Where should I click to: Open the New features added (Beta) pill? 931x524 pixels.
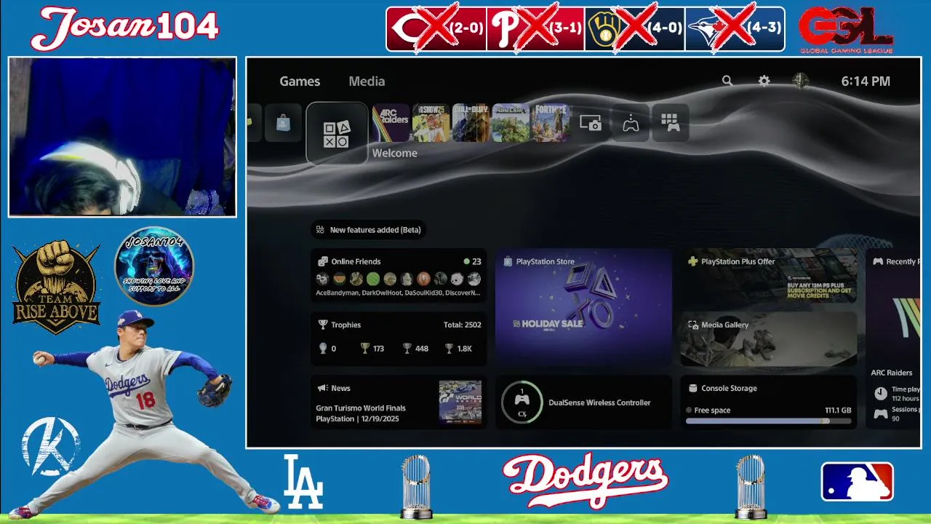click(x=368, y=230)
